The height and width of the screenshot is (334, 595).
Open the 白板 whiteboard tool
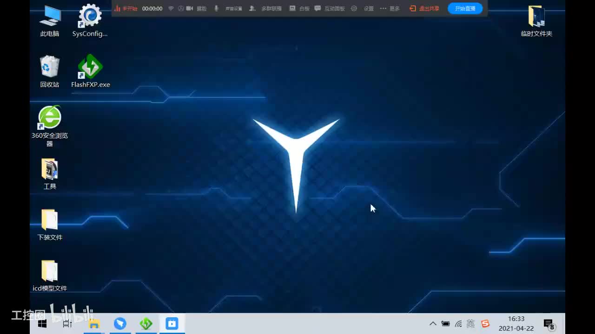point(299,8)
